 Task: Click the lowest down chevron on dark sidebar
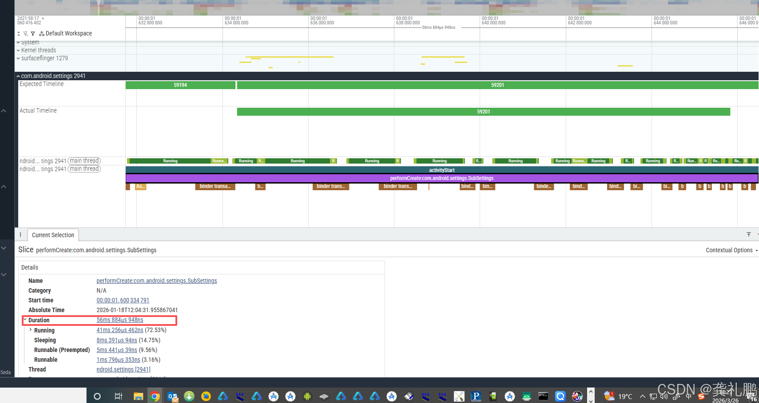point(4,275)
